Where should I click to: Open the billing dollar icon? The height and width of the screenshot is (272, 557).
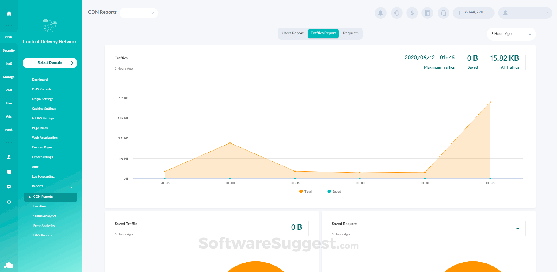[412, 13]
